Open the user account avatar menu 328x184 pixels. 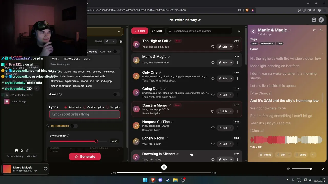pos(321,20)
